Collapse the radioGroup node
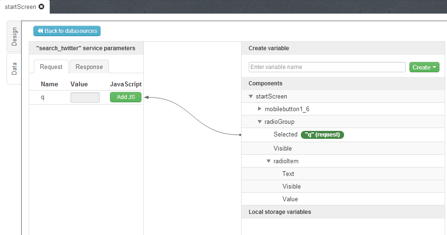This screenshot has height=235, width=447. point(259,122)
